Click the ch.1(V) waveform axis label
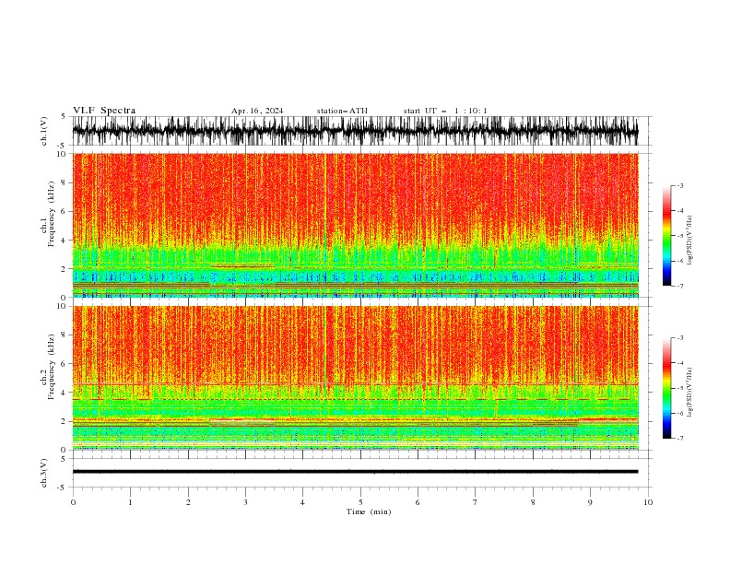 pos(44,131)
